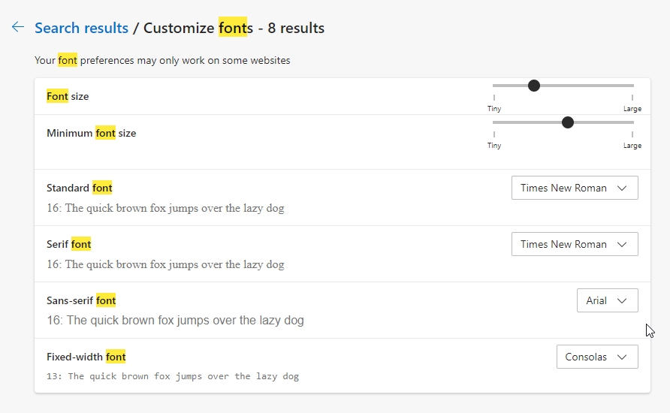Image resolution: width=670 pixels, height=413 pixels.
Task: Click the Fixed-width font sample text
Action: tap(173, 376)
